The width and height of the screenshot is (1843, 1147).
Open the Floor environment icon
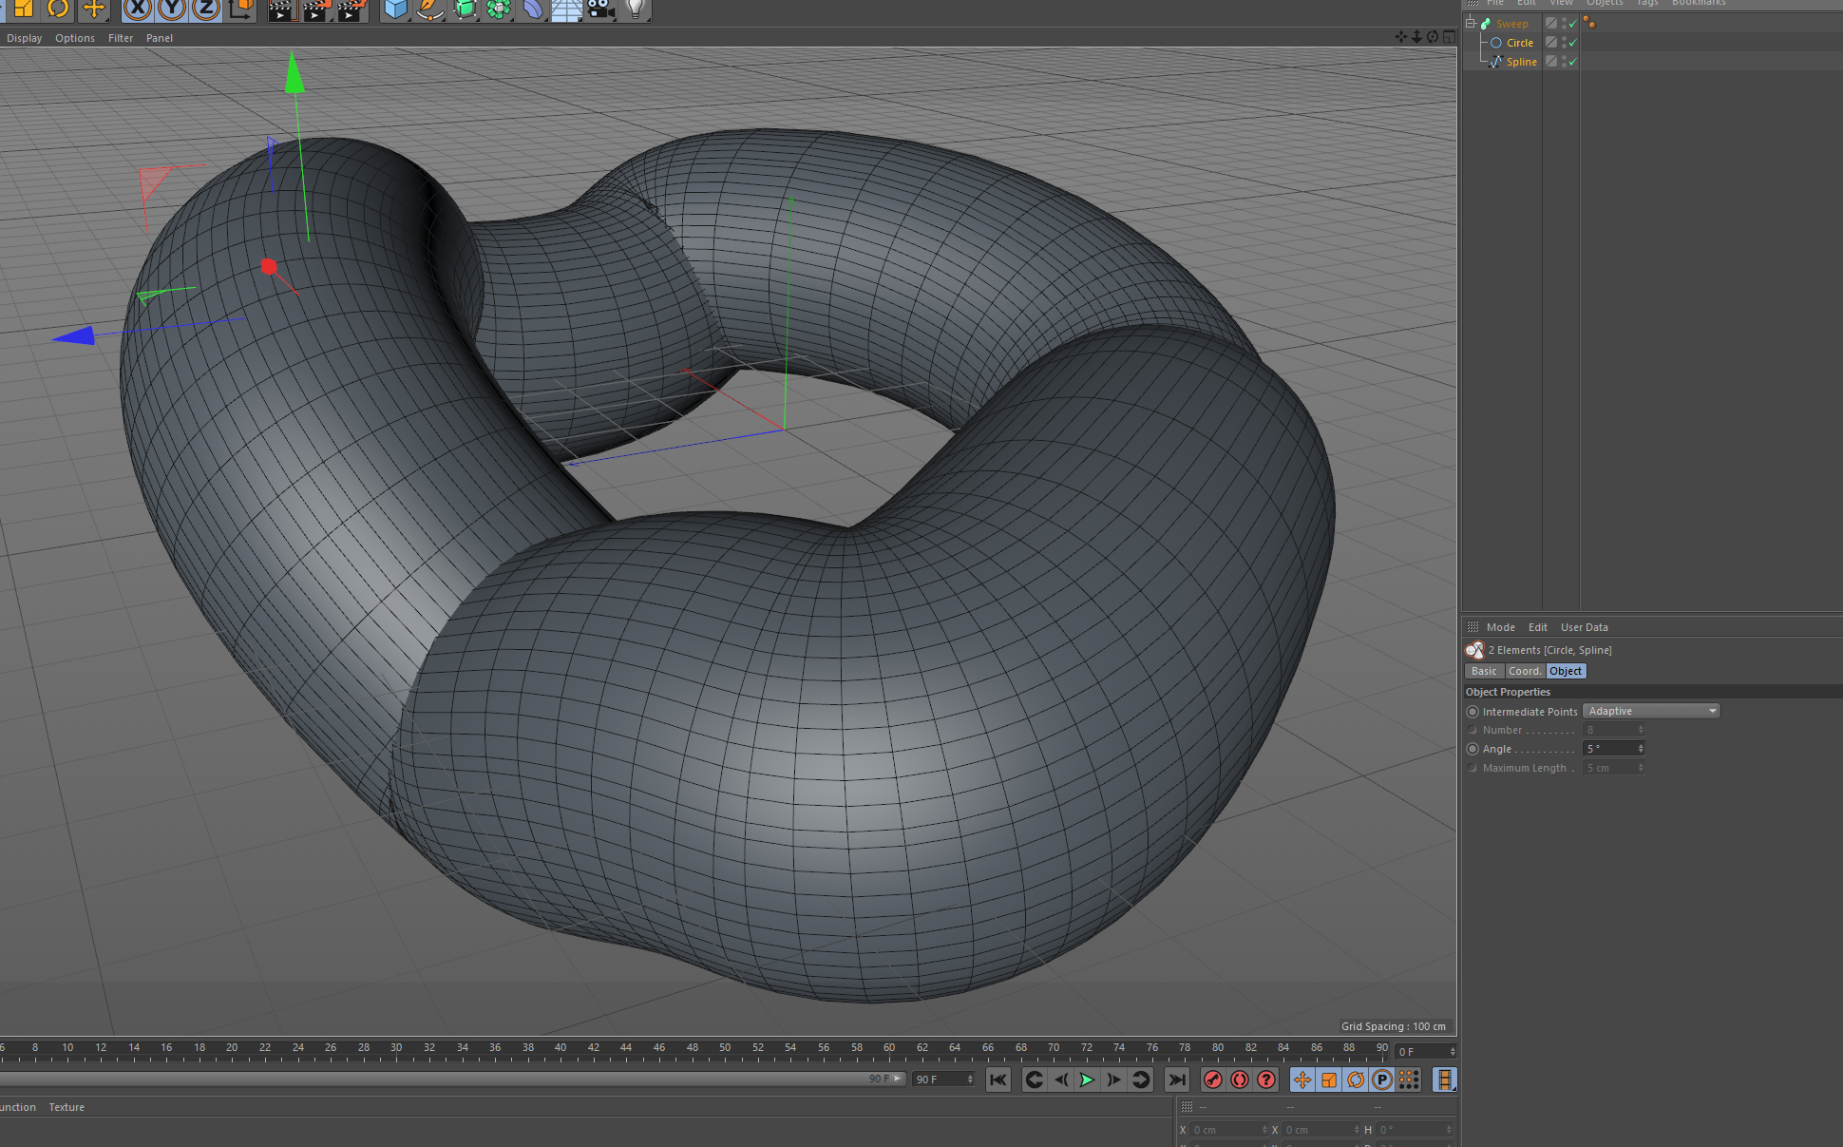[567, 10]
